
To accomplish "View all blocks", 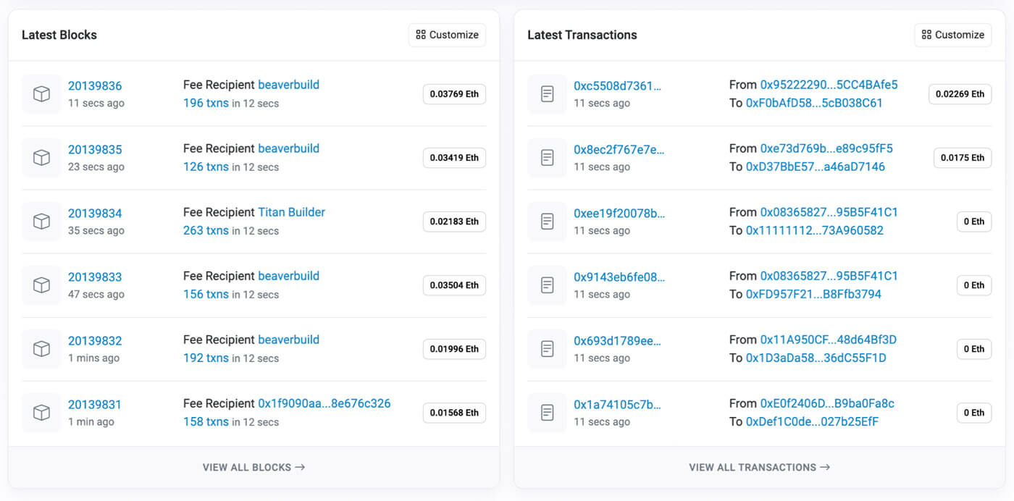I will 253,468.
